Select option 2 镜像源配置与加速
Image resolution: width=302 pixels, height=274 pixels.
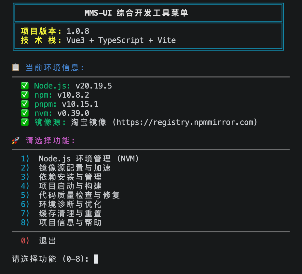click(66, 168)
